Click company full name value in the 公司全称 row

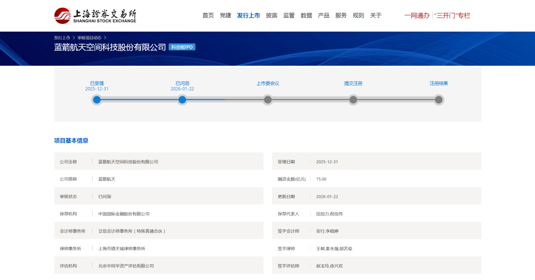[x=128, y=162]
